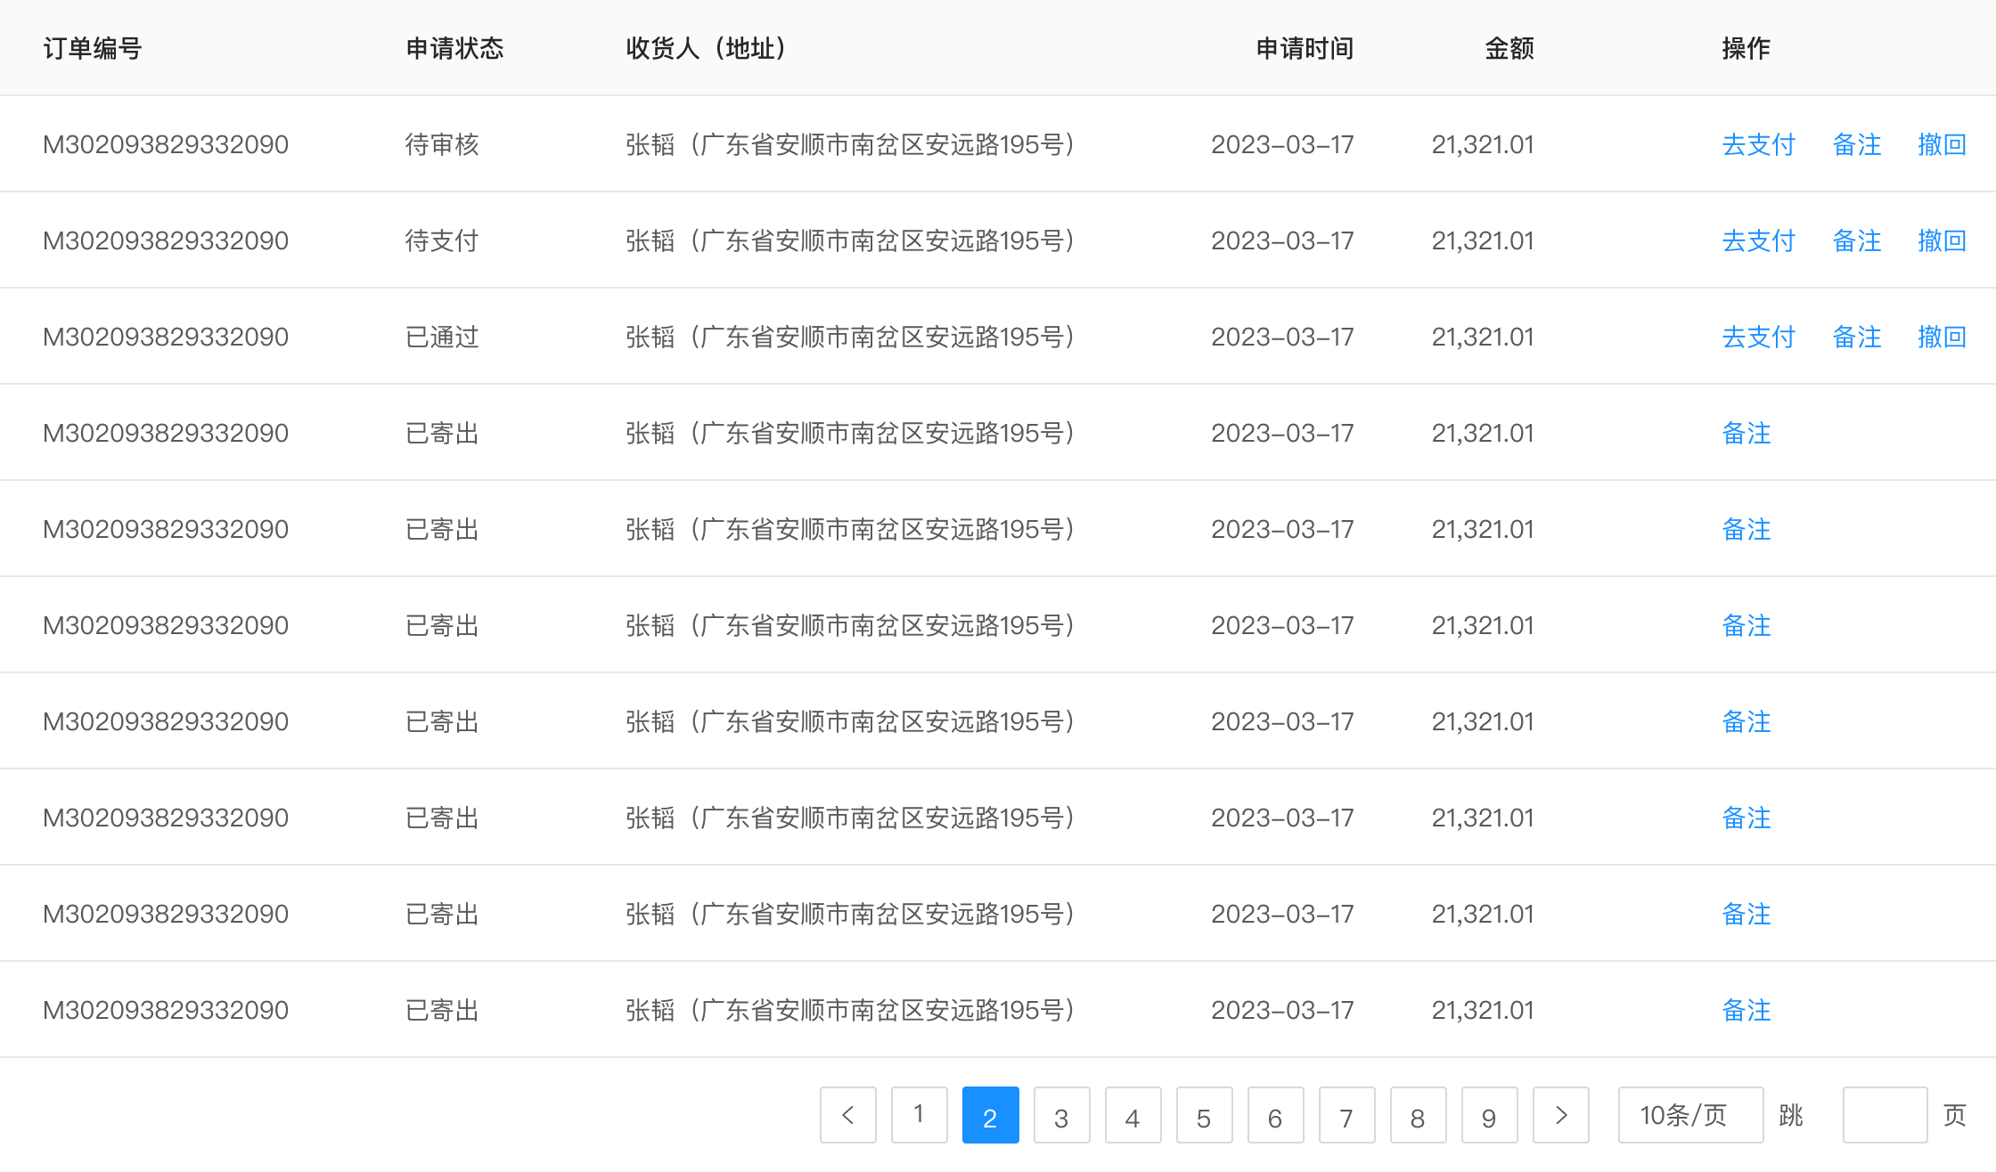Screen dimensions: 1996x1172
Task: Click the next page arrow
Action: (x=1560, y=1115)
